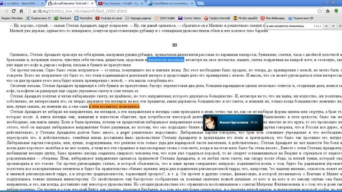Switch to the TransMilenio Facebook tab

tap(169, 3)
